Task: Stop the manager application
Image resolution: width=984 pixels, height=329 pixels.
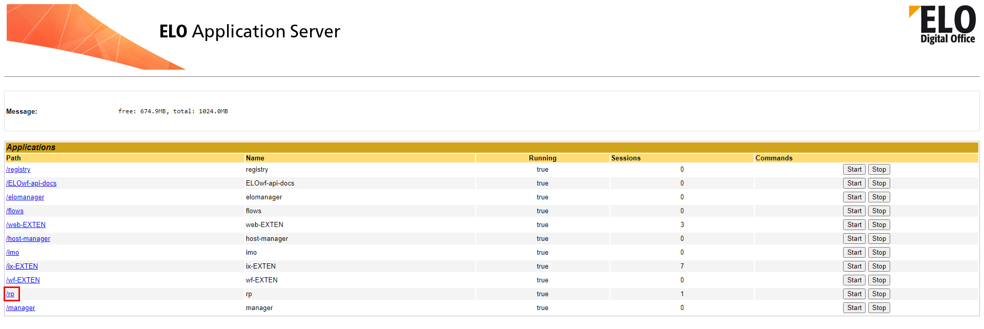Action: point(879,308)
